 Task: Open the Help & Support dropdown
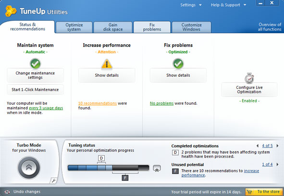point(228,5)
